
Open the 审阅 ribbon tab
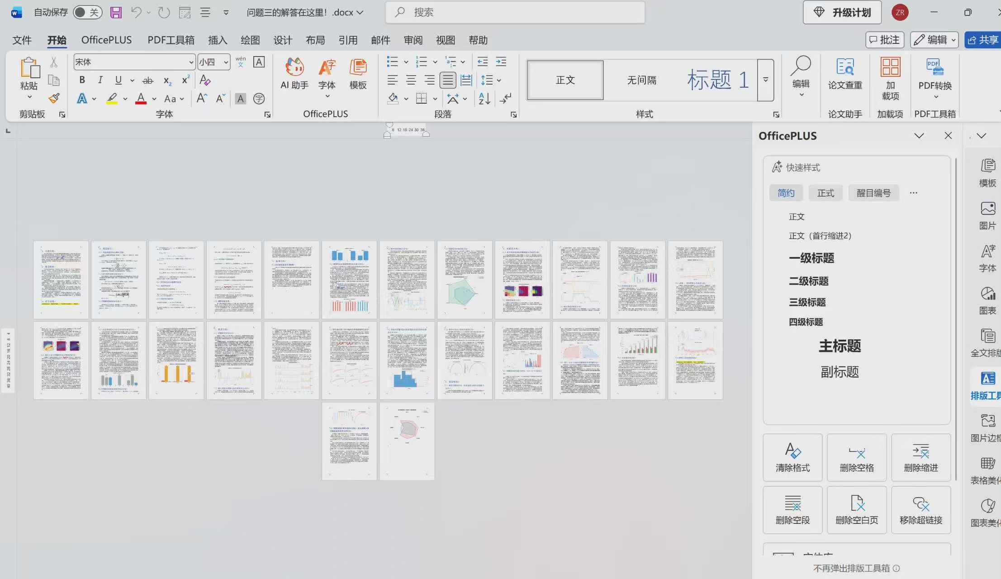(x=413, y=40)
